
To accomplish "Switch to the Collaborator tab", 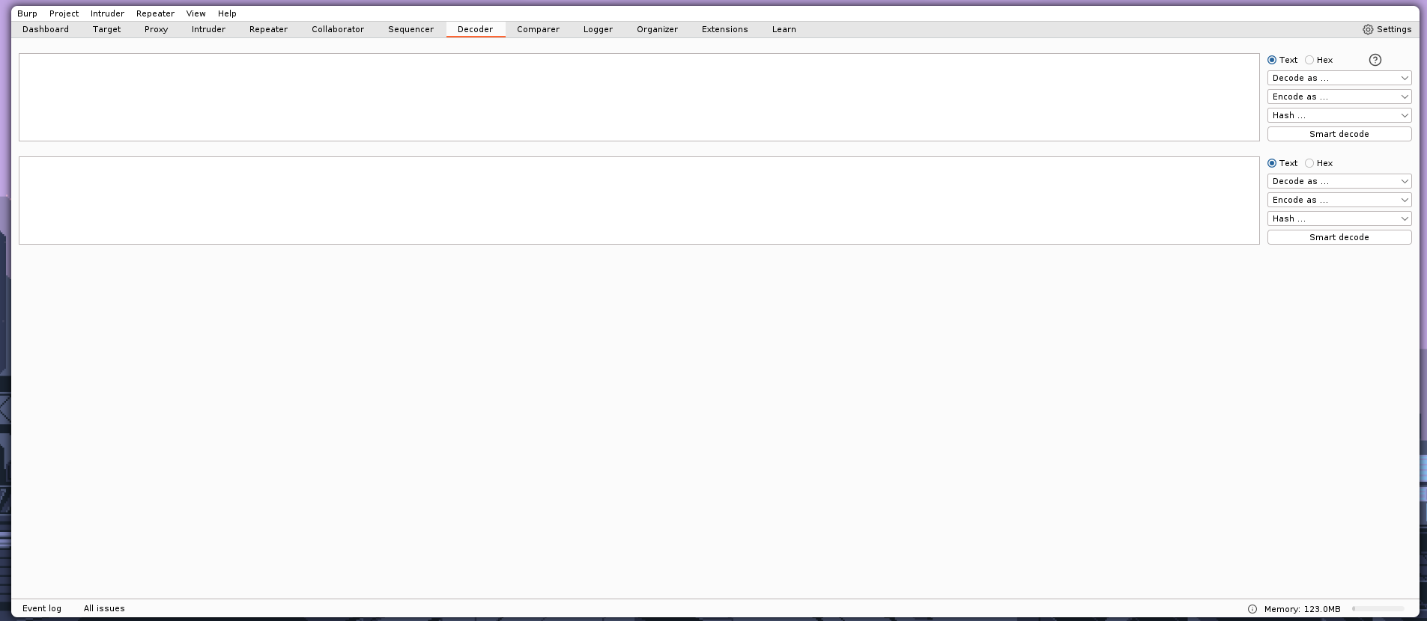I will [x=338, y=29].
